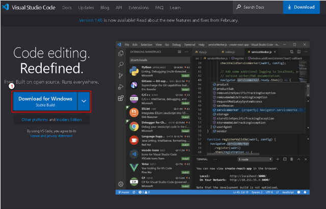
Task: Open the terminal selector dropdown 1: node
Action: (255, 159)
